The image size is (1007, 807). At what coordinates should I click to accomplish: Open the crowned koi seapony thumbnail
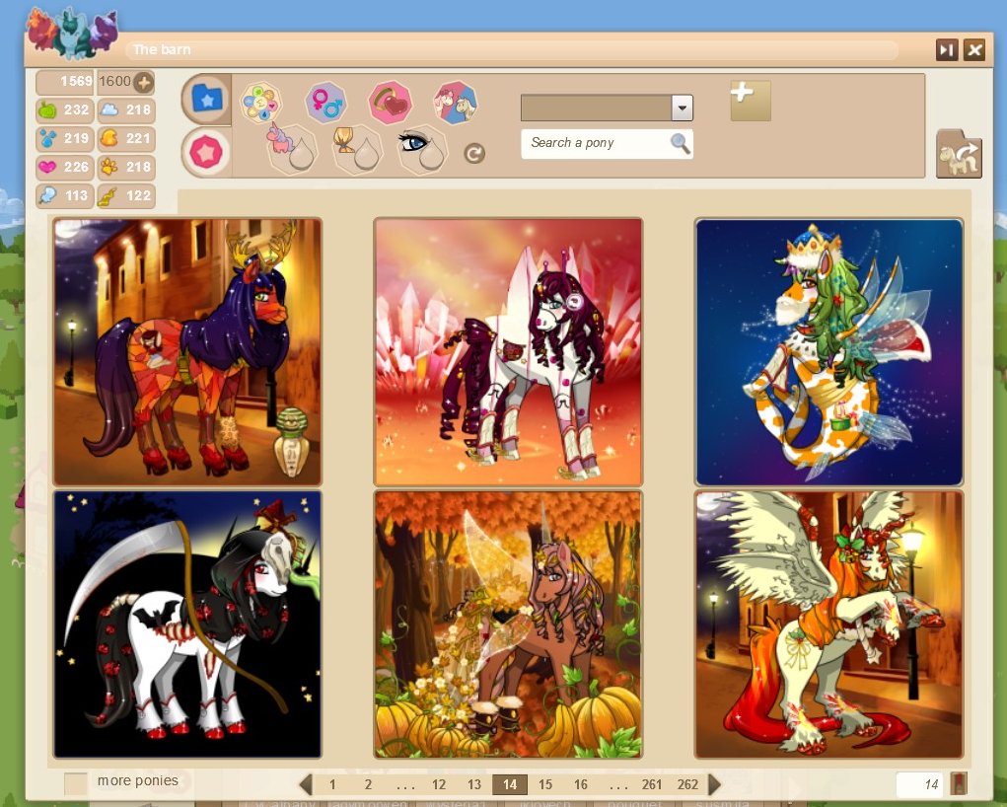tap(829, 352)
